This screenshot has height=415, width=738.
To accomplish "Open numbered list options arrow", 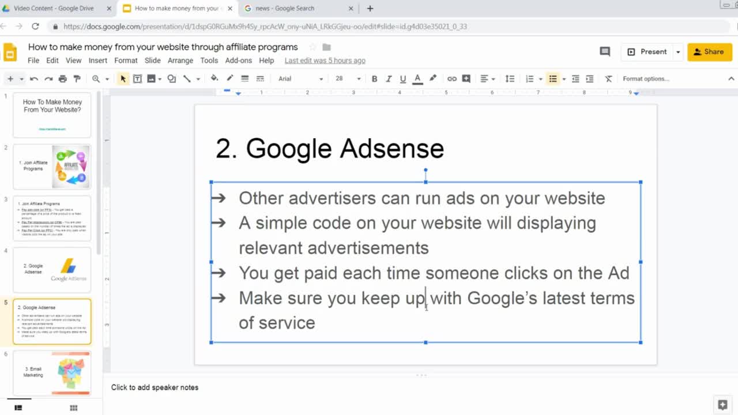I will click(540, 79).
